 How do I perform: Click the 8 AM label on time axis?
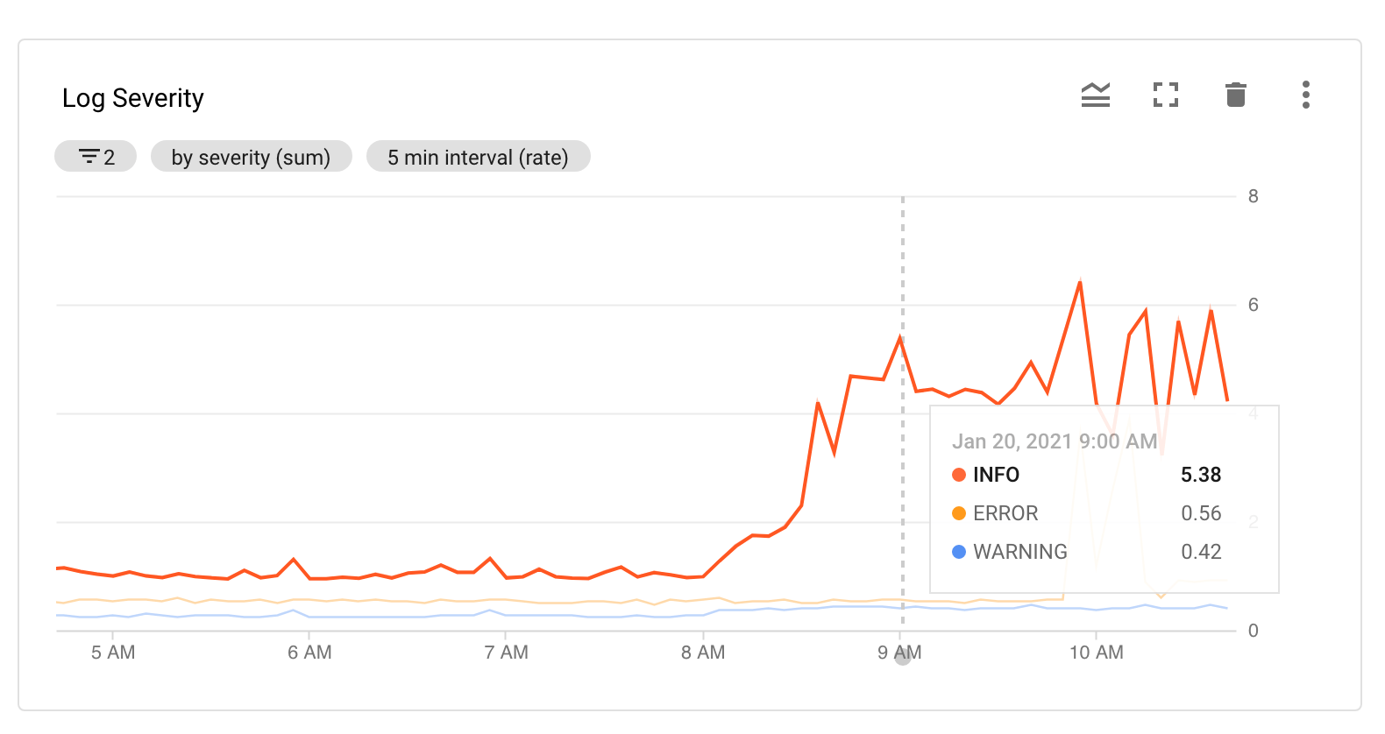[703, 653]
